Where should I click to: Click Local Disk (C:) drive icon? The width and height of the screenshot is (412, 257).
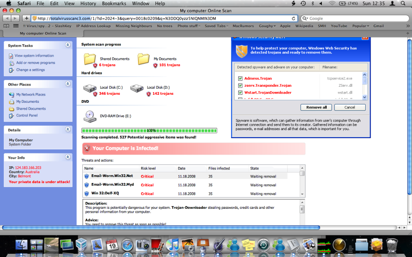pyautogui.click(x=90, y=88)
